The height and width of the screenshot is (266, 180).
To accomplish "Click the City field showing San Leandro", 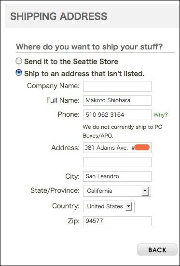I will (x=117, y=176).
